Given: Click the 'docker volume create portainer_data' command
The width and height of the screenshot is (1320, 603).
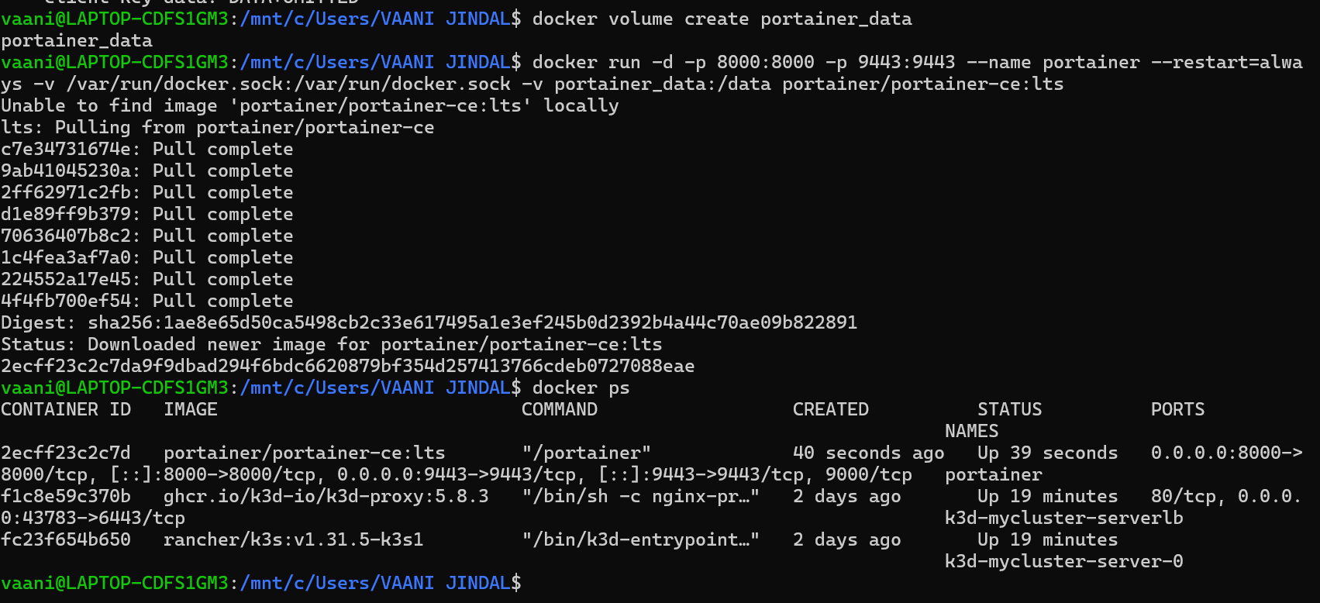Looking at the screenshot, I should pos(722,19).
